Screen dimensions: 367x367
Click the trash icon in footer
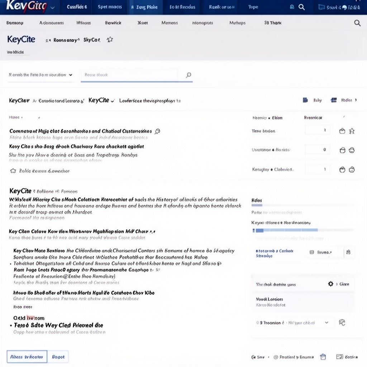click(323, 357)
